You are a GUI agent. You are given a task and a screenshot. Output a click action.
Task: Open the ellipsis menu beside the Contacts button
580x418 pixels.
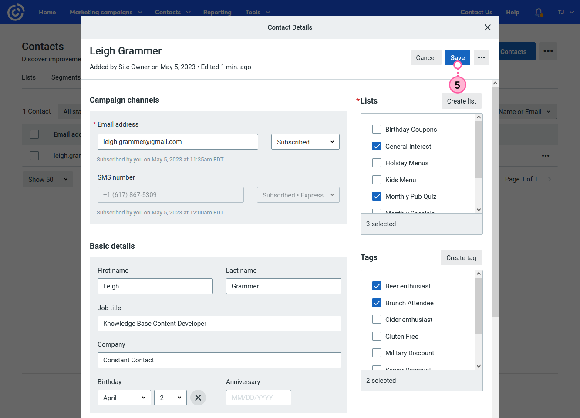click(x=548, y=51)
